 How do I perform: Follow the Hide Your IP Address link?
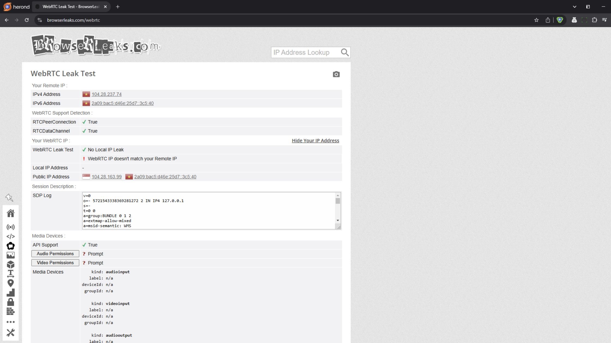(x=315, y=140)
